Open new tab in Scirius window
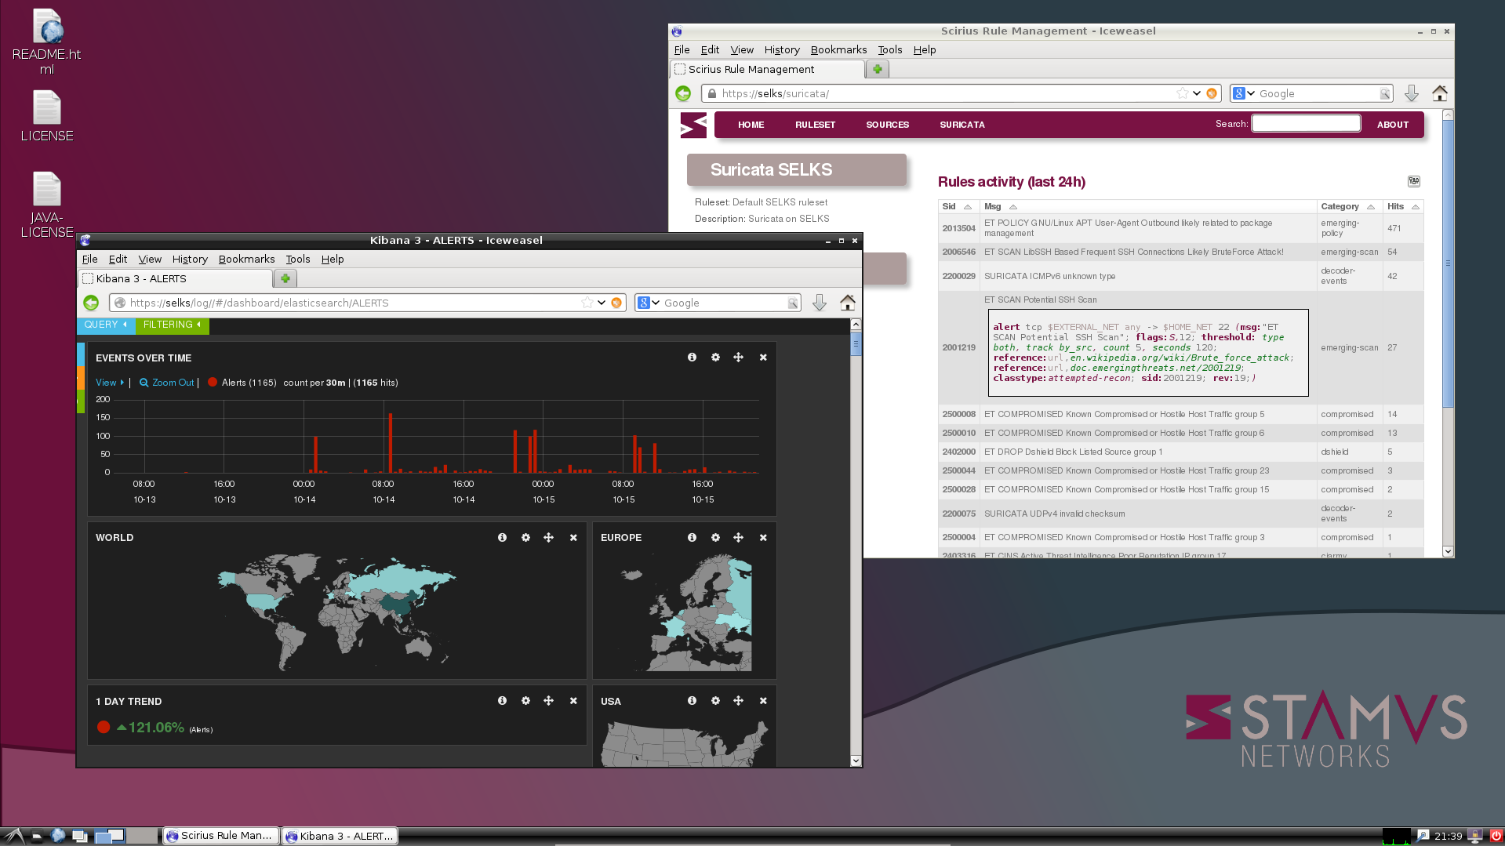This screenshot has width=1505, height=846. (878, 69)
